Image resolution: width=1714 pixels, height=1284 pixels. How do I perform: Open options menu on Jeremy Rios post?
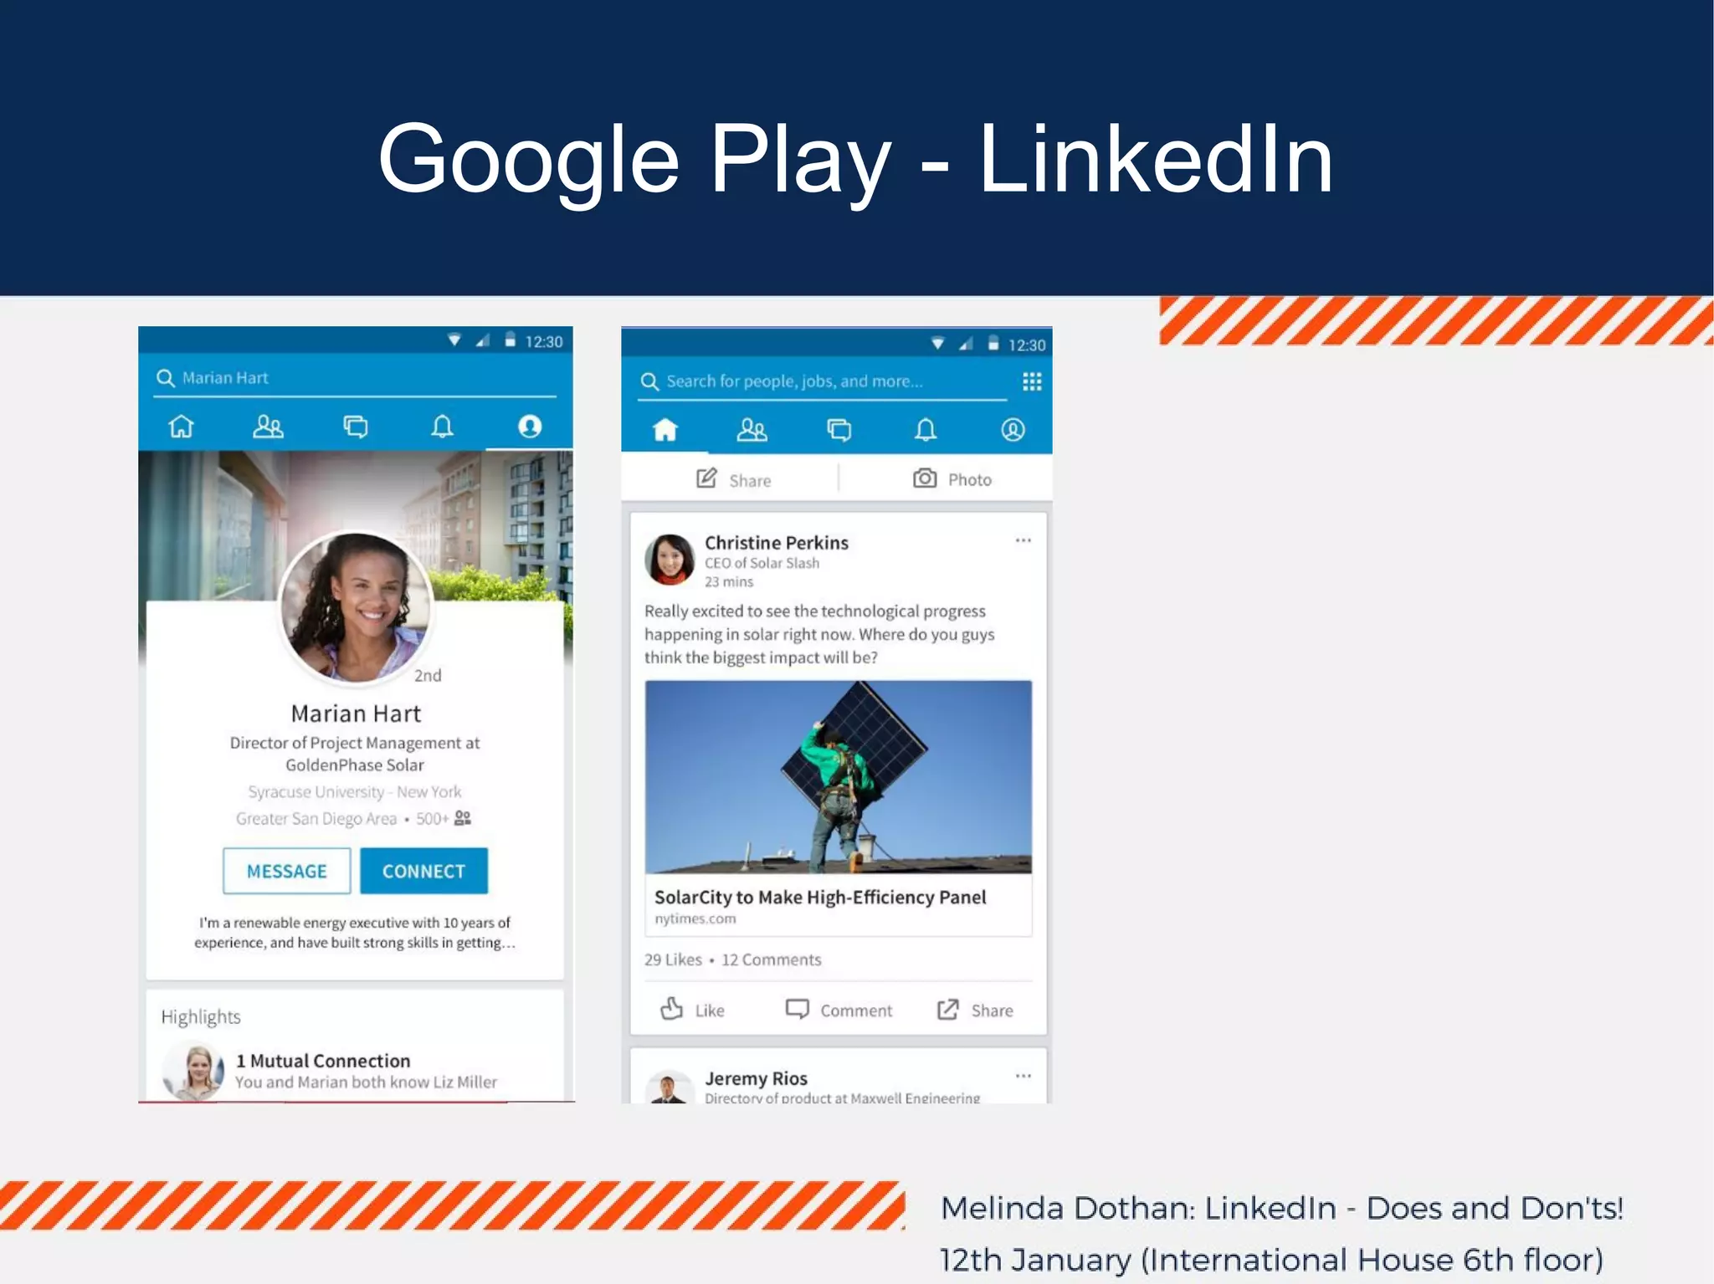[x=1024, y=1076]
